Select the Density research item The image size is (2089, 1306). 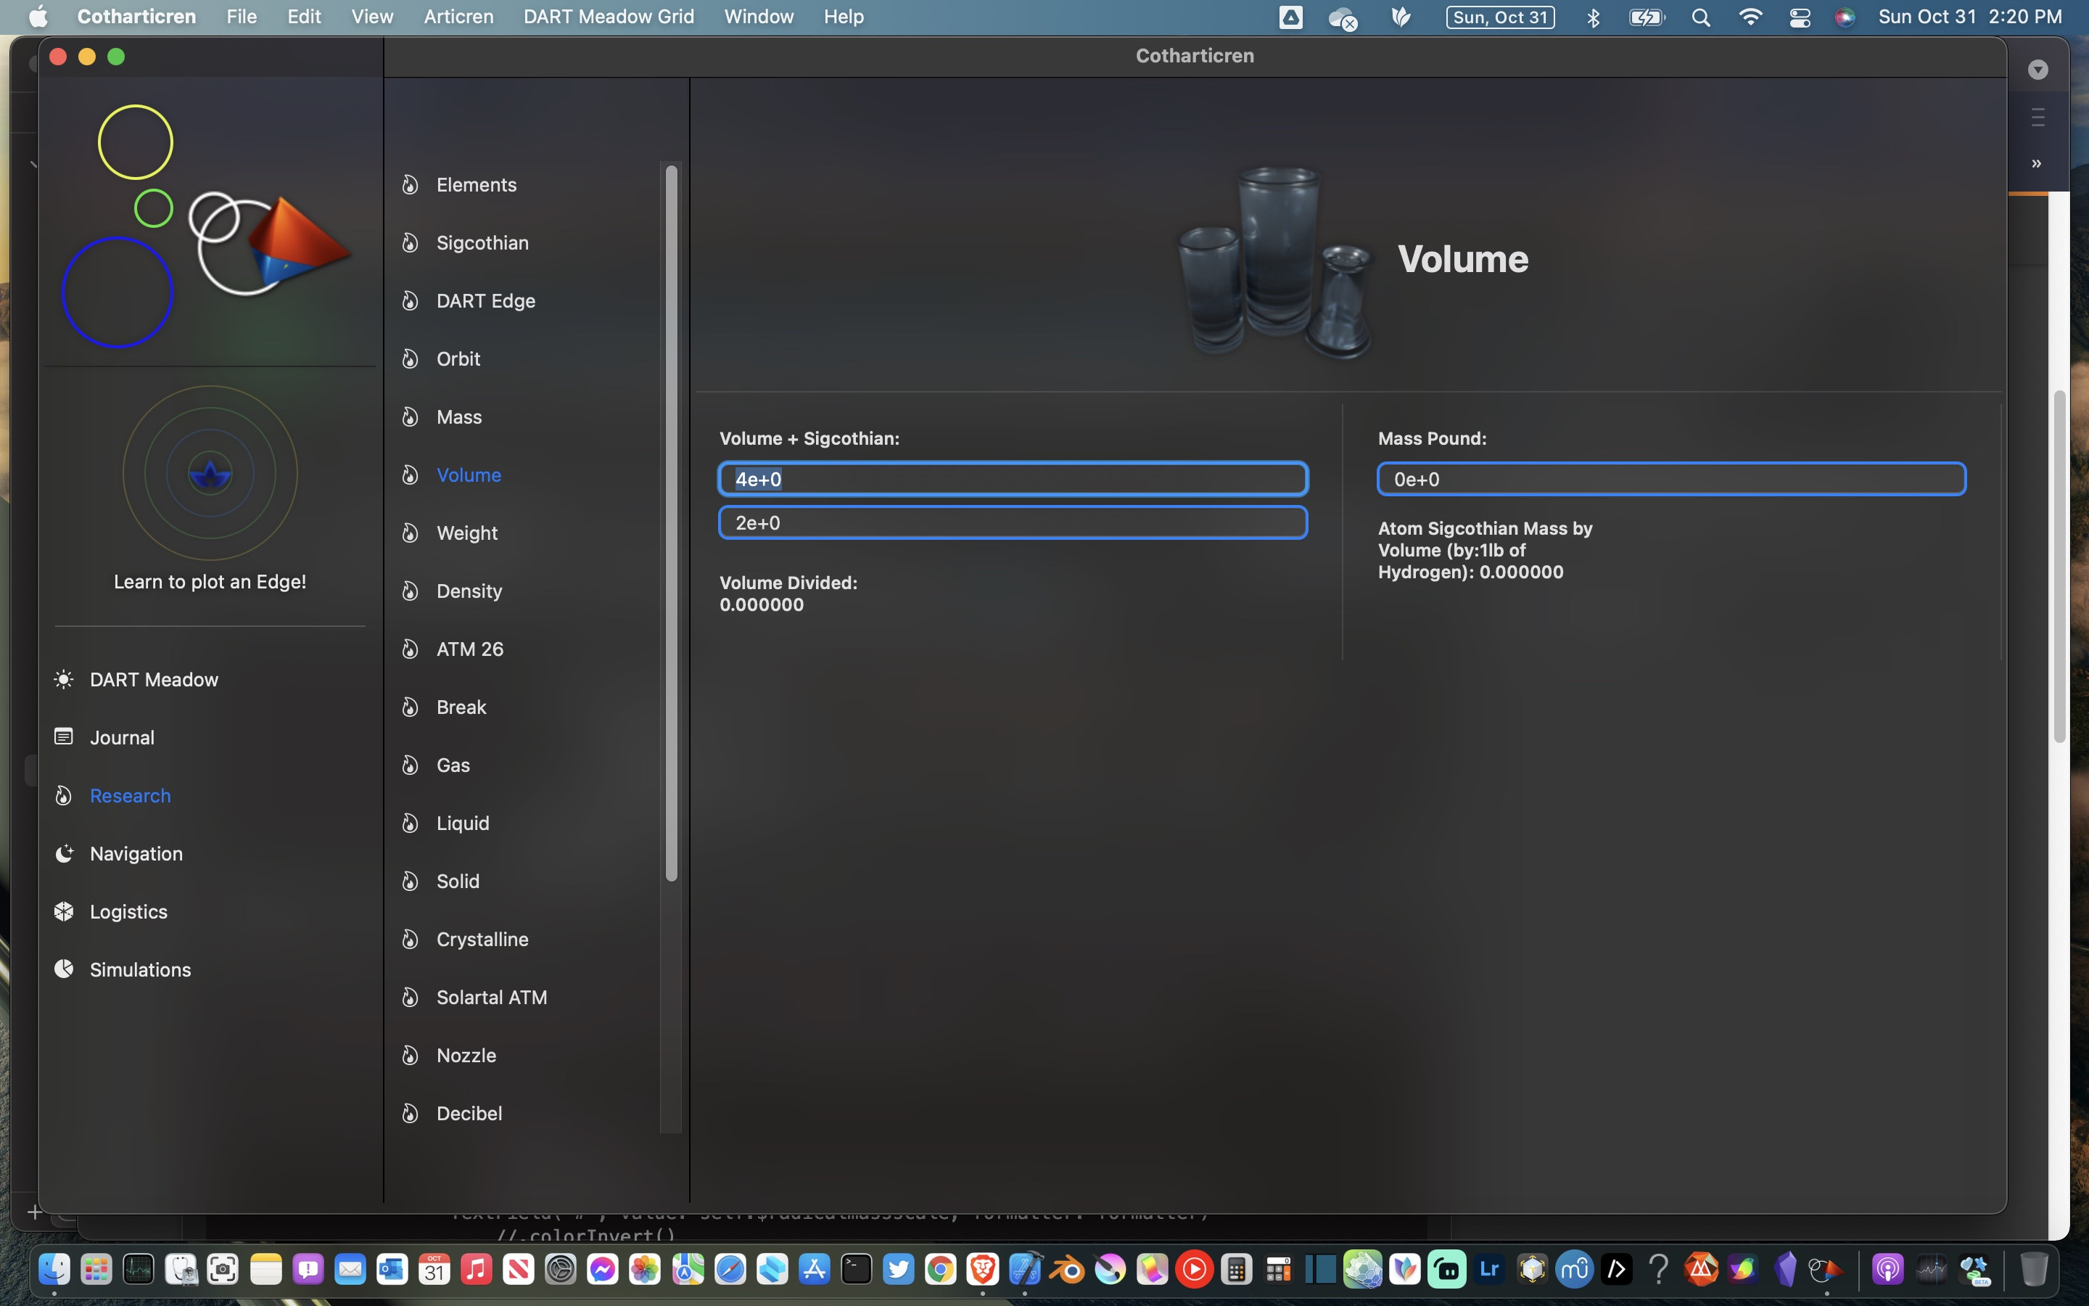[468, 590]
